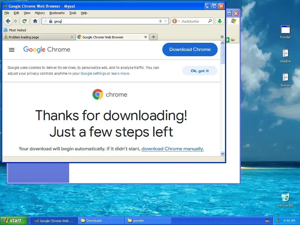Image resolution: width=300 pixels, height=225 pixels.
Task: Open the Tools menu
Action: [x=73, y=13]
